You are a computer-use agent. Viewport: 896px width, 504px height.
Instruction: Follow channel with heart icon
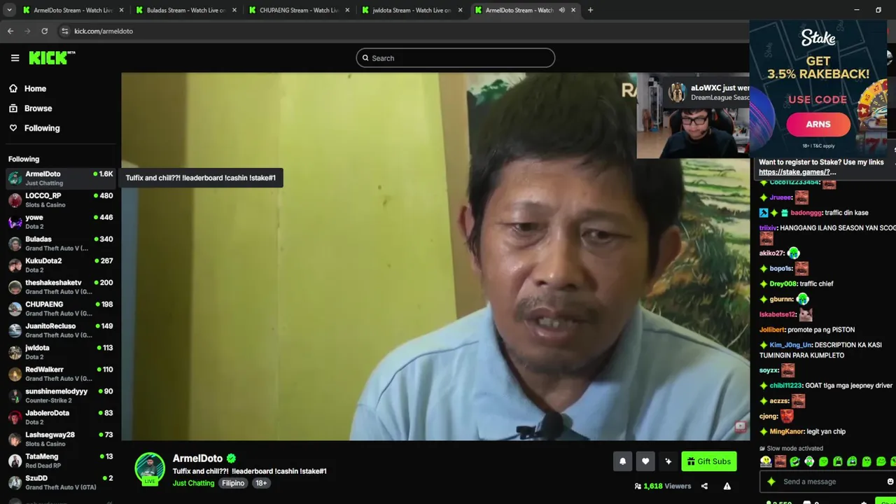[645, 461]
